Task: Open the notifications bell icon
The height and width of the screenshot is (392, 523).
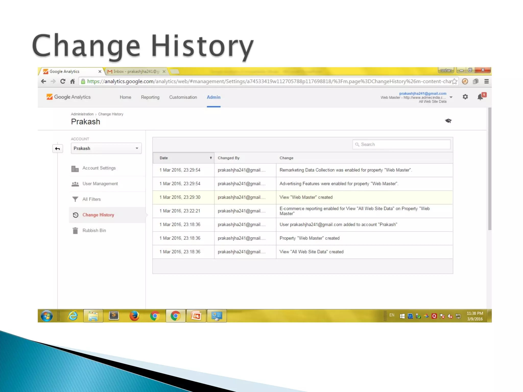Action: (480, 97)
